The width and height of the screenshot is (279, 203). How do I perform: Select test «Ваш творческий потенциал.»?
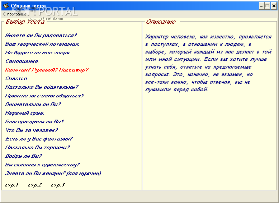point(42,44)
